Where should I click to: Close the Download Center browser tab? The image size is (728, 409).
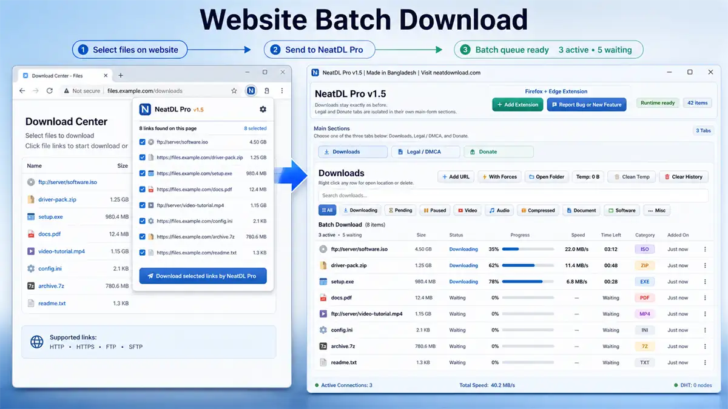click(x=106, y=76)
